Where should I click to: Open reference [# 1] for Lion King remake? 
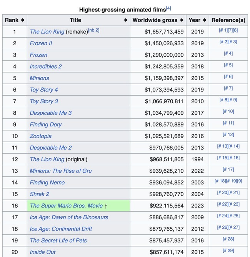point(223,30)
